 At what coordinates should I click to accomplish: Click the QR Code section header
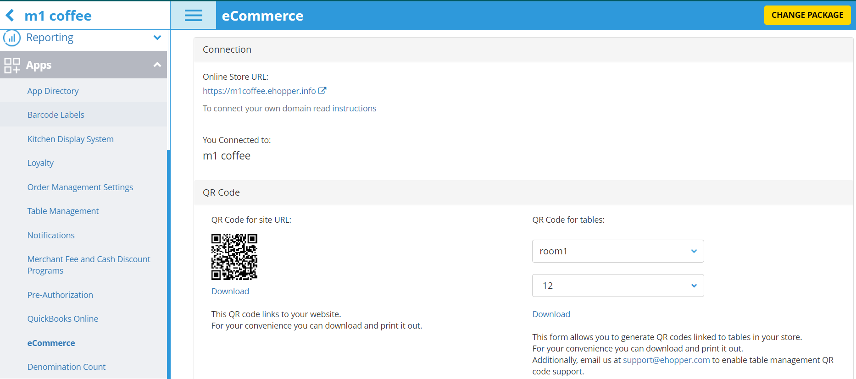point(523,192)
